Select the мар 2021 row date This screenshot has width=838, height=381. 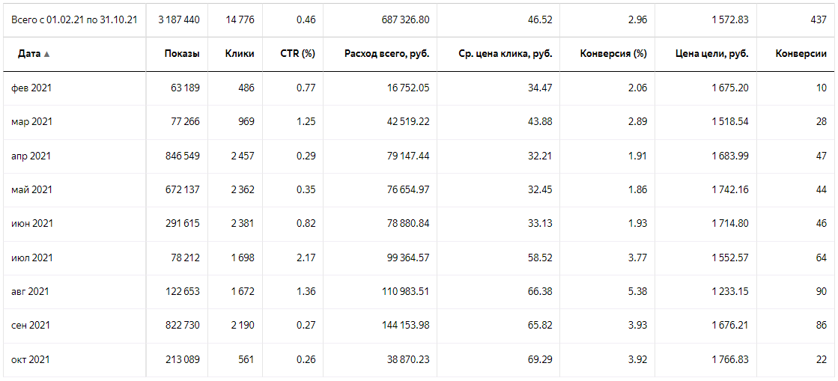pos(31,122)
